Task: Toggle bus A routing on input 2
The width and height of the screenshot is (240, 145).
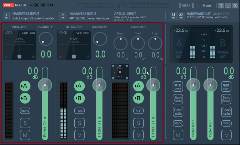Action: (x=79, y=86)
